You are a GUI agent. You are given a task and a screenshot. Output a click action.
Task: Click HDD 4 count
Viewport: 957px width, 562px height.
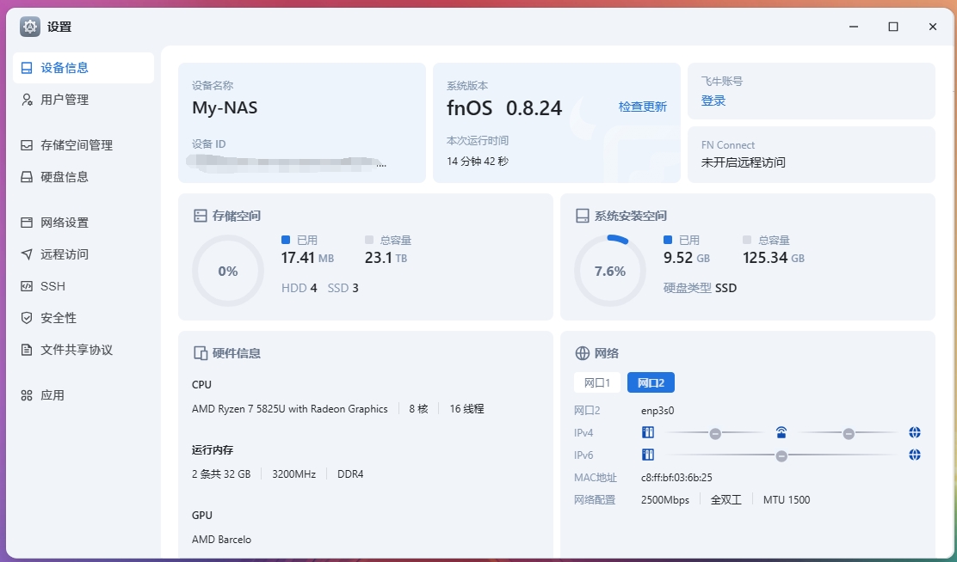click(x=299, y=288)
